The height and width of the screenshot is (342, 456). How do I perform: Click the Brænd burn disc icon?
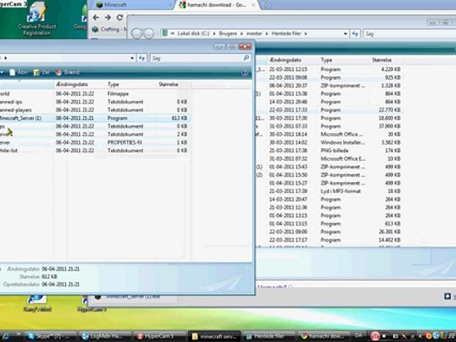(x=58, y=72)
